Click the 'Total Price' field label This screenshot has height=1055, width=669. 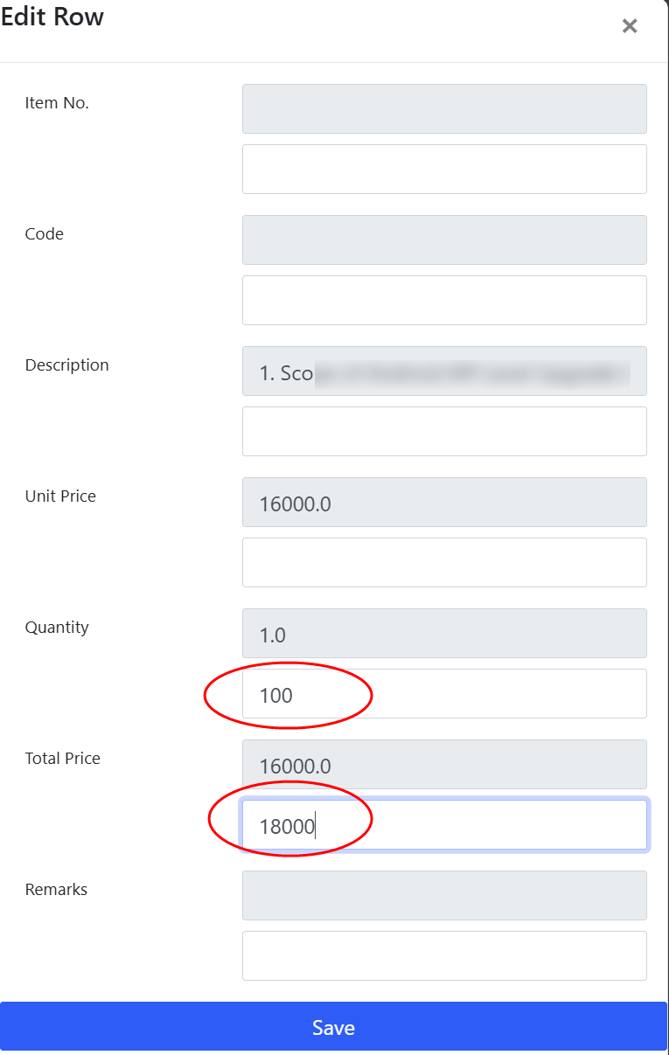[63, 759]
